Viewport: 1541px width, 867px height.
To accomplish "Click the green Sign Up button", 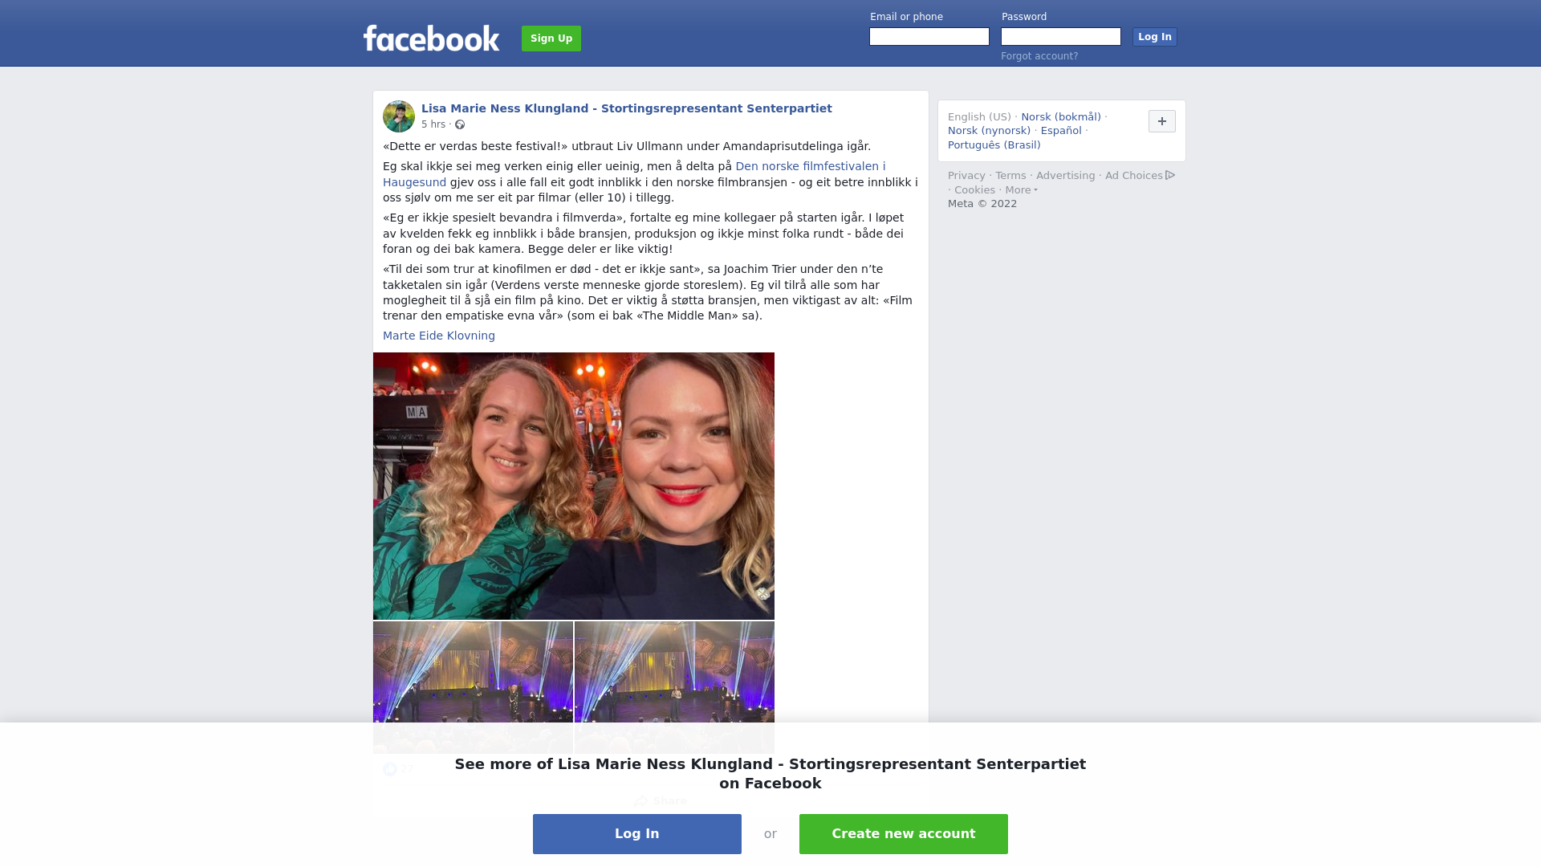I will pos(551,39).
